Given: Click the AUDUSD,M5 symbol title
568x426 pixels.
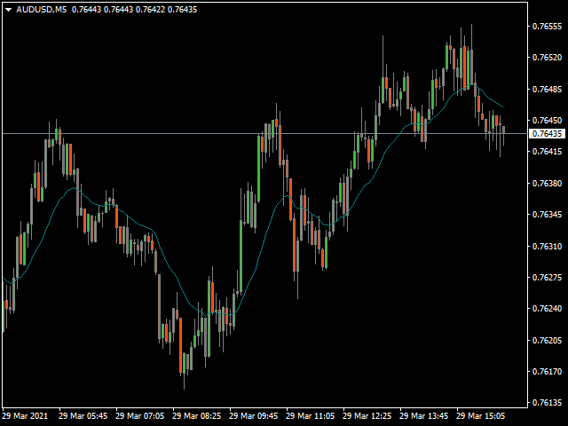Looking at the screenshot, I should (x=42, y=10).
